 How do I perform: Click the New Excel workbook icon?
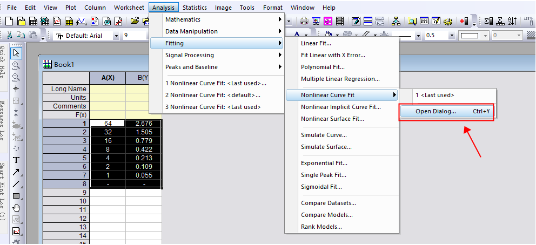click(45, 21)
